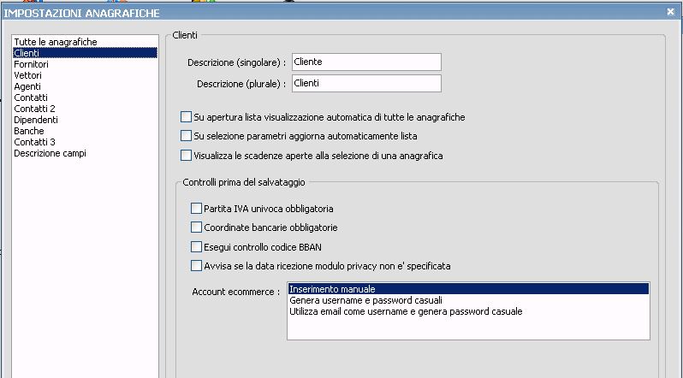Click the 'Descrizione (singolare)' text field
The width and height of the screenshot is (683, 378).
(365, 62)
